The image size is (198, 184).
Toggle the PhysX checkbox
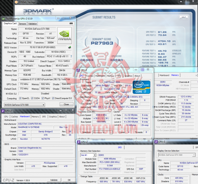tap(43, 98)
